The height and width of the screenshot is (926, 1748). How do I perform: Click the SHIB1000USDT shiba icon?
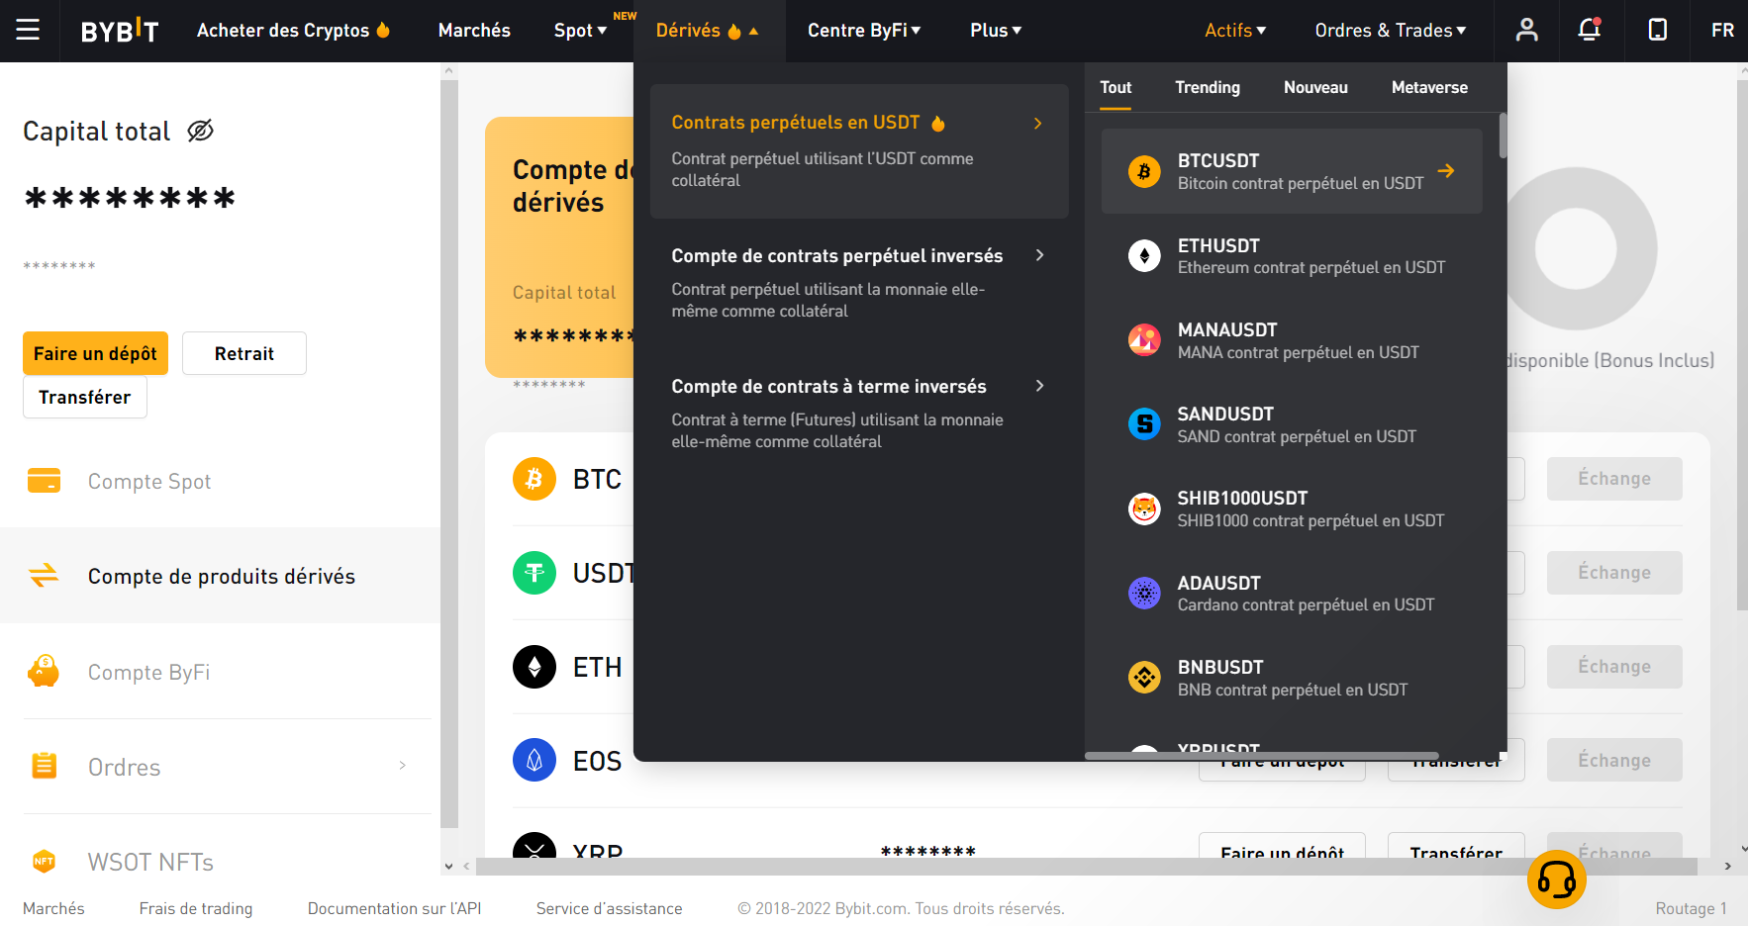click(x=1144, y=509)
